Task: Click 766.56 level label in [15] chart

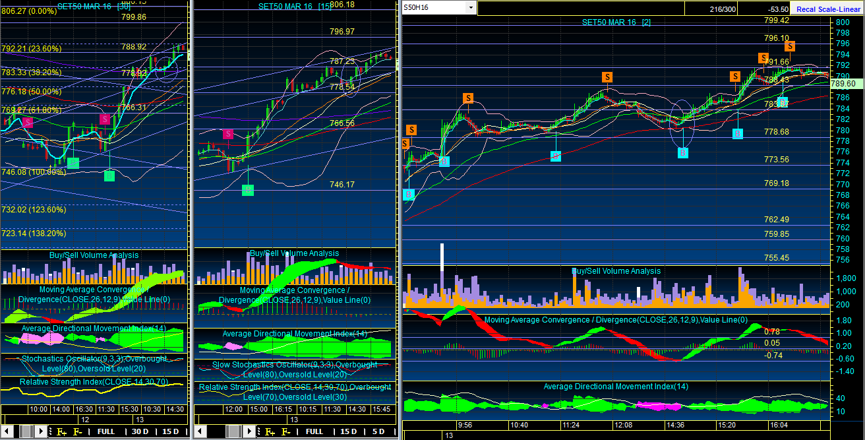Action: (342, 123)
